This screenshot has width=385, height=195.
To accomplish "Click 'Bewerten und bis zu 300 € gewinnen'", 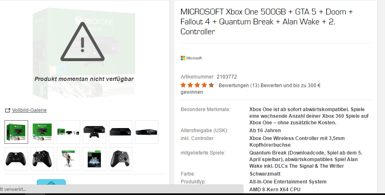I will tap(251, 88).
